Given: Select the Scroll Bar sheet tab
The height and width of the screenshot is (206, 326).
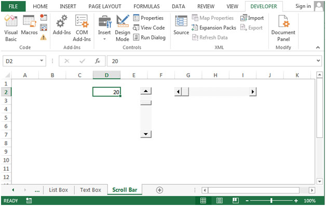Looking at the screenshot, I should click(125, 190).
